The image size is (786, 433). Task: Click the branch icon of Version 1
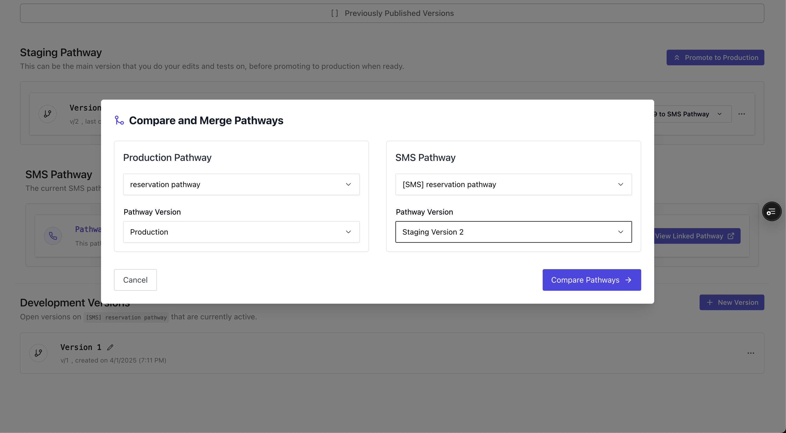[38, 353]
